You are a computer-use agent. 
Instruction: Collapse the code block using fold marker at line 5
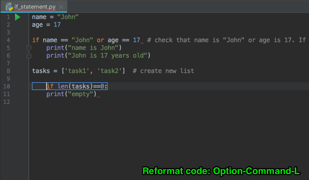(29, 48)
